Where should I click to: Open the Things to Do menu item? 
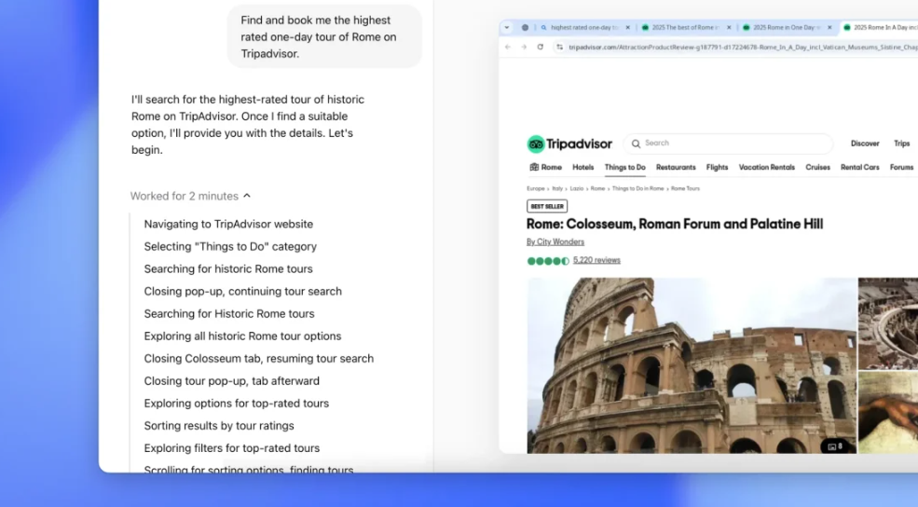click(x=624, y=168)
